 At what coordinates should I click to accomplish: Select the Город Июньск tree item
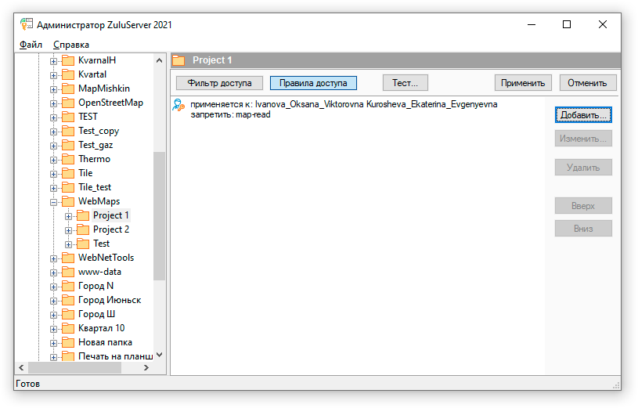point(109,300)
